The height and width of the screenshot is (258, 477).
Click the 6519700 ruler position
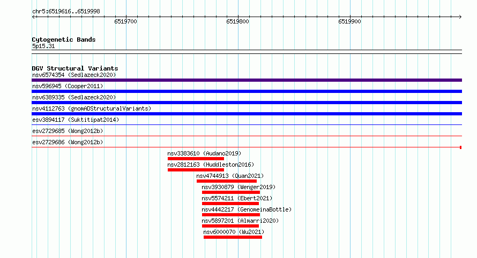[125, 21]
